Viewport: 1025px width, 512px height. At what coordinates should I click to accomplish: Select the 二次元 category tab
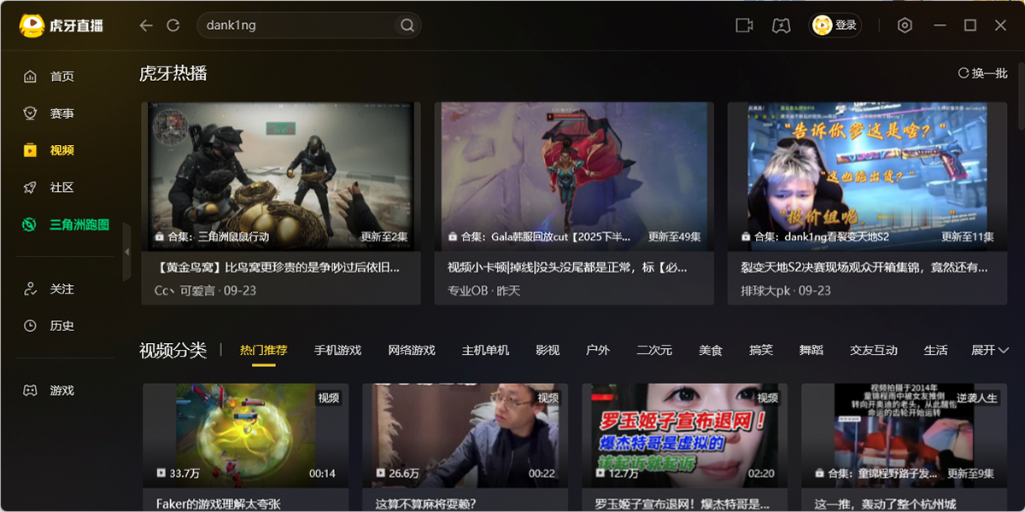click(x=654, y=350)
